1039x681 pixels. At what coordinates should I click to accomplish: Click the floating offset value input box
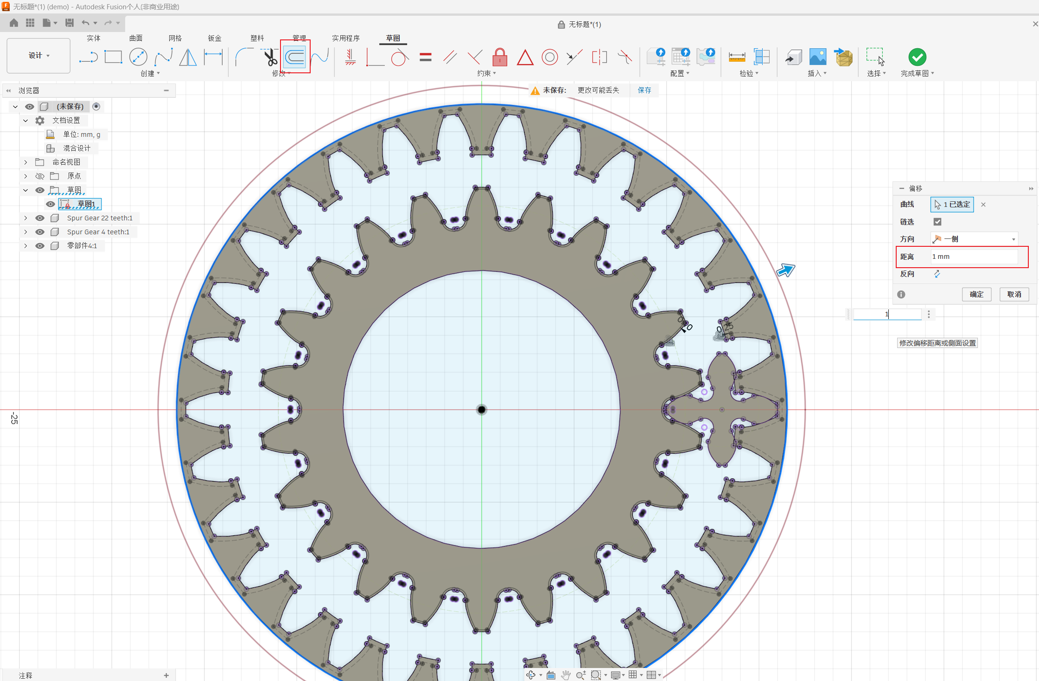click(x=887, y=314)
